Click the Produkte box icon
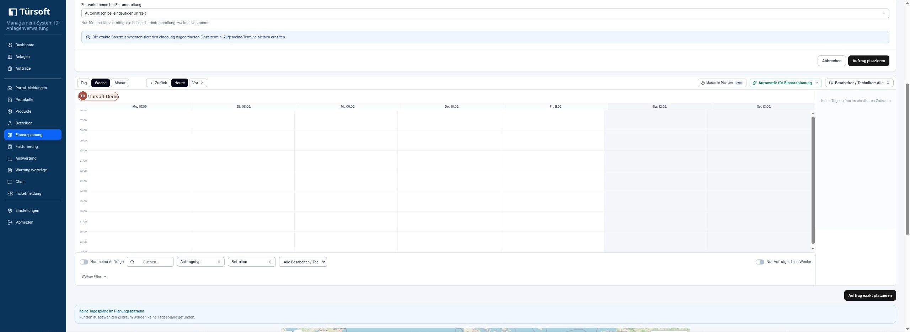The height and width of the screenshot is (332, 910). click(10, 112)
